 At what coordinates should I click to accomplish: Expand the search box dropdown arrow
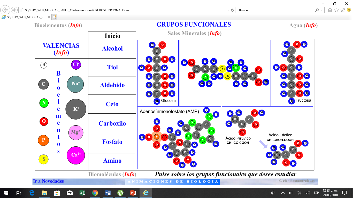click(x=321, y=10)
